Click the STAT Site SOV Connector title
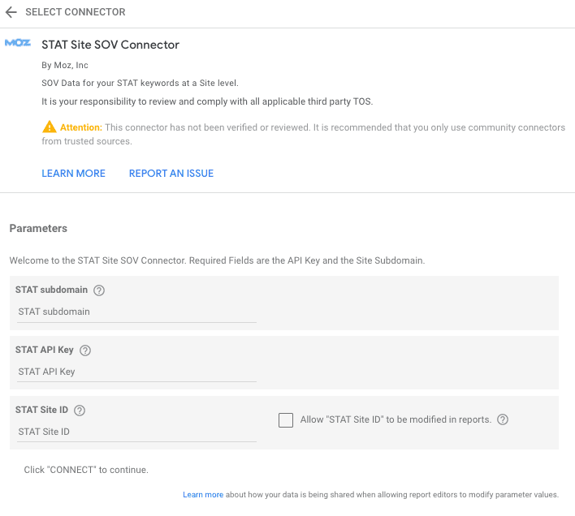Viewport: 575px width, 516px height. coord(110,45)
